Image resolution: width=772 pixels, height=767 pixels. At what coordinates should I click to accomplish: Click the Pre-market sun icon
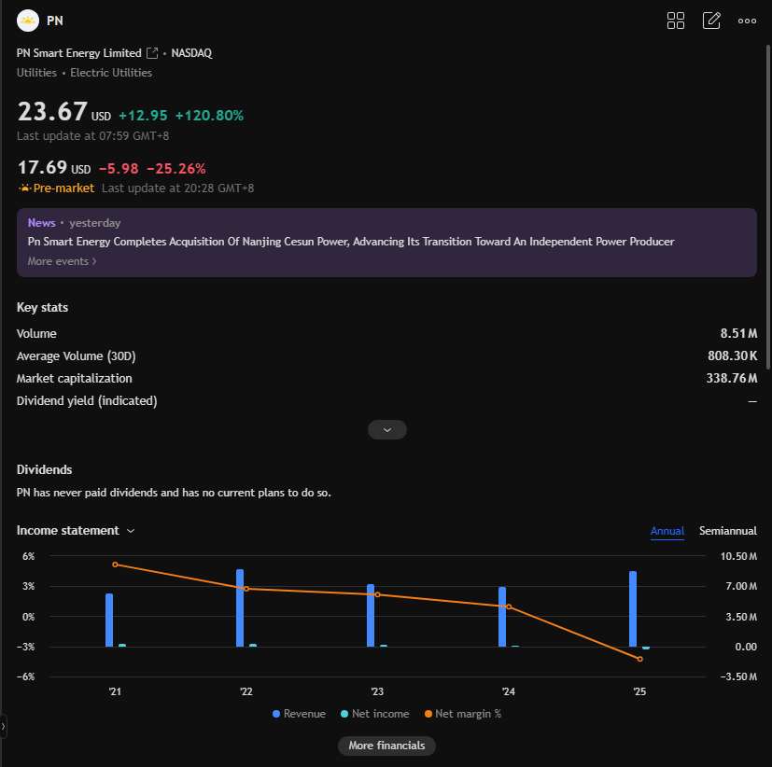24,188
